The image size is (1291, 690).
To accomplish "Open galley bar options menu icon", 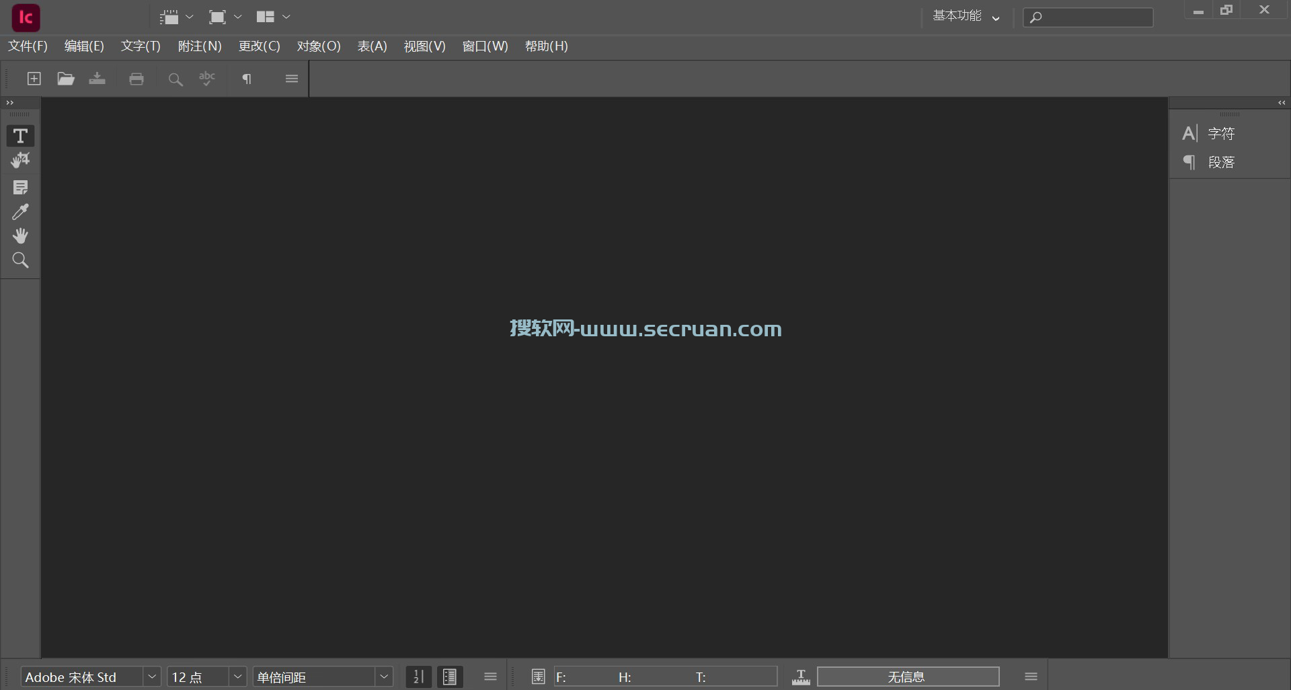I will [490, 677].
